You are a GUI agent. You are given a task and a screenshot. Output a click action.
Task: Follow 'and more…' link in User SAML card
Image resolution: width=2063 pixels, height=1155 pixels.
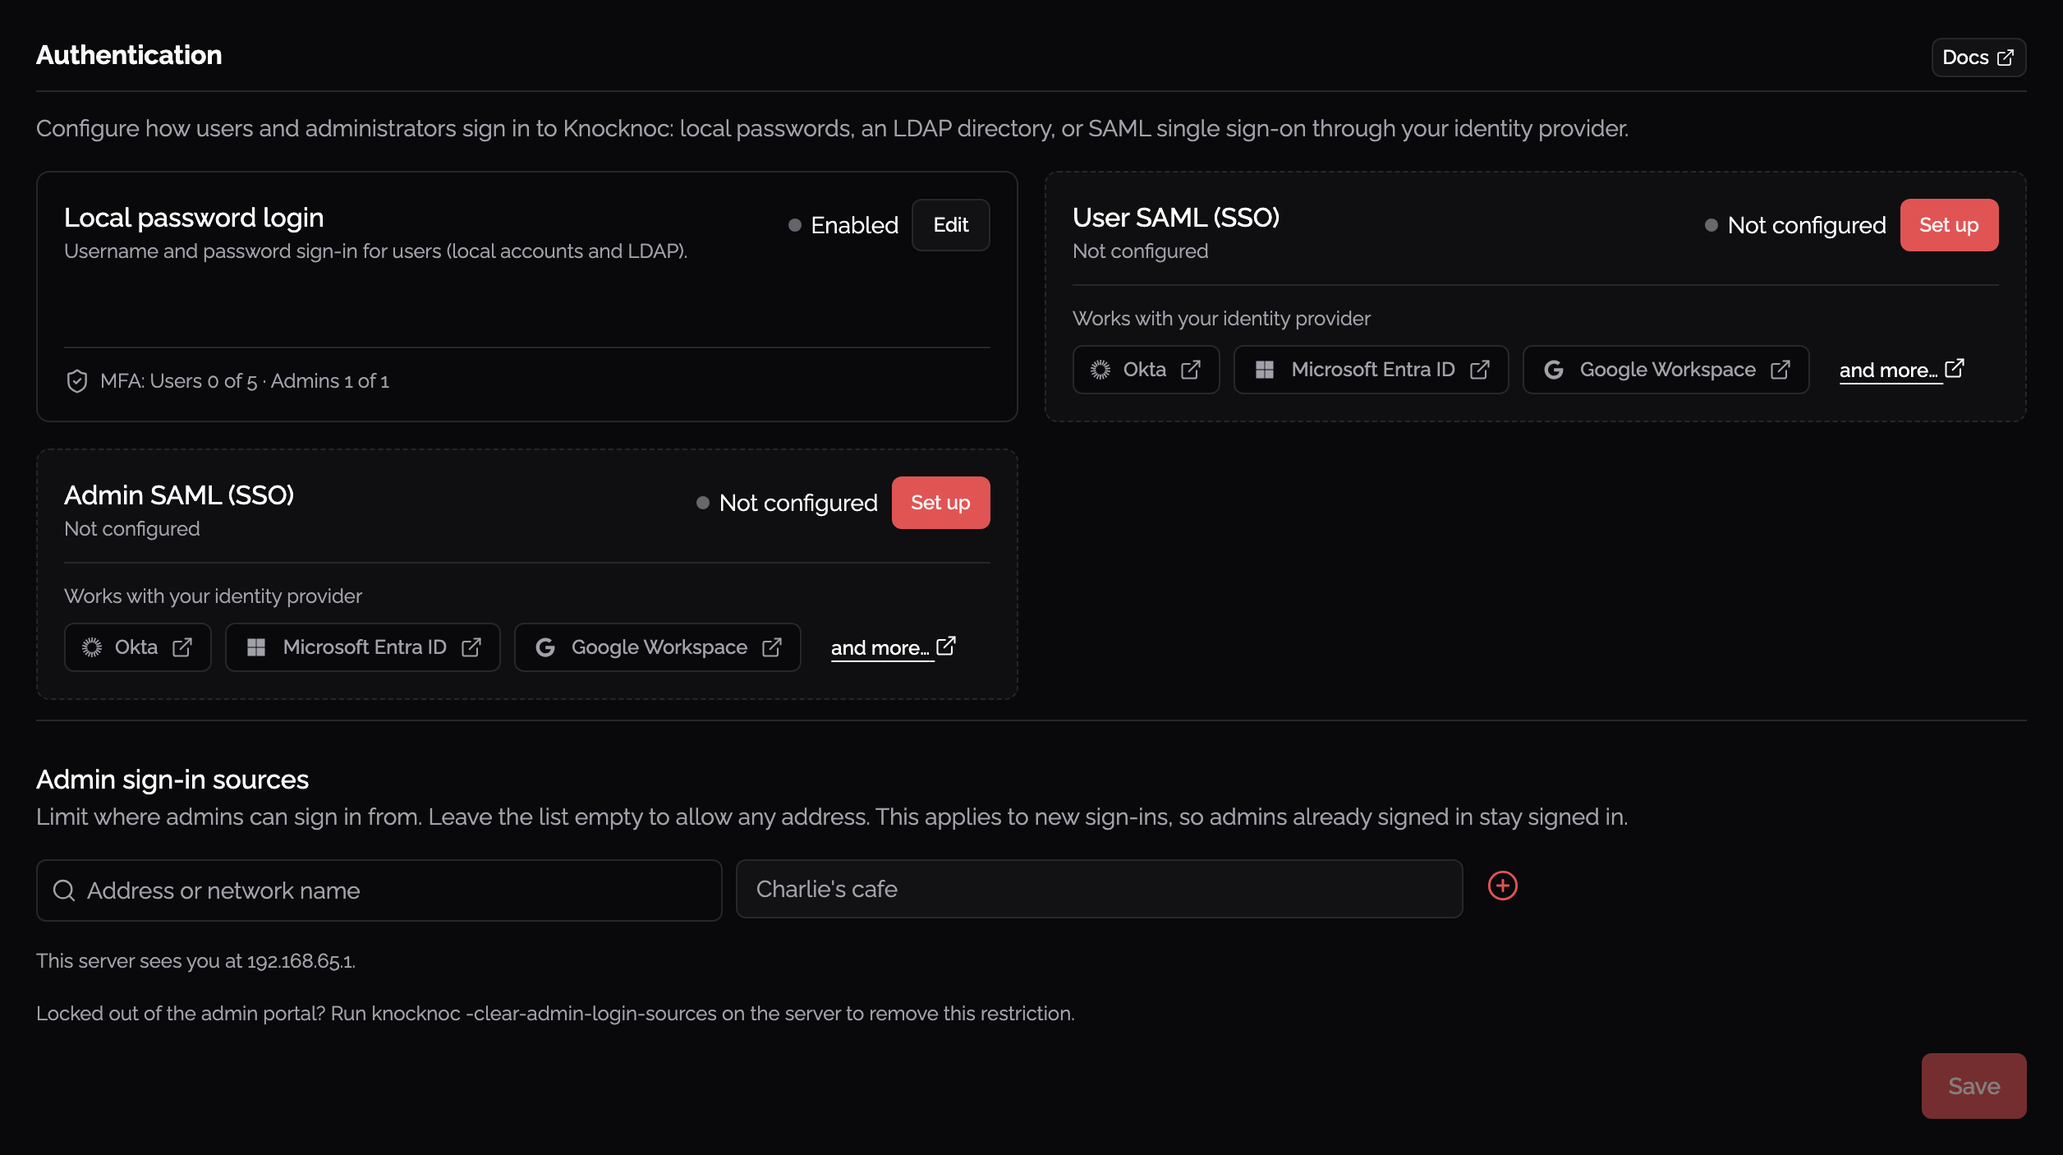tap(1901, 370)
